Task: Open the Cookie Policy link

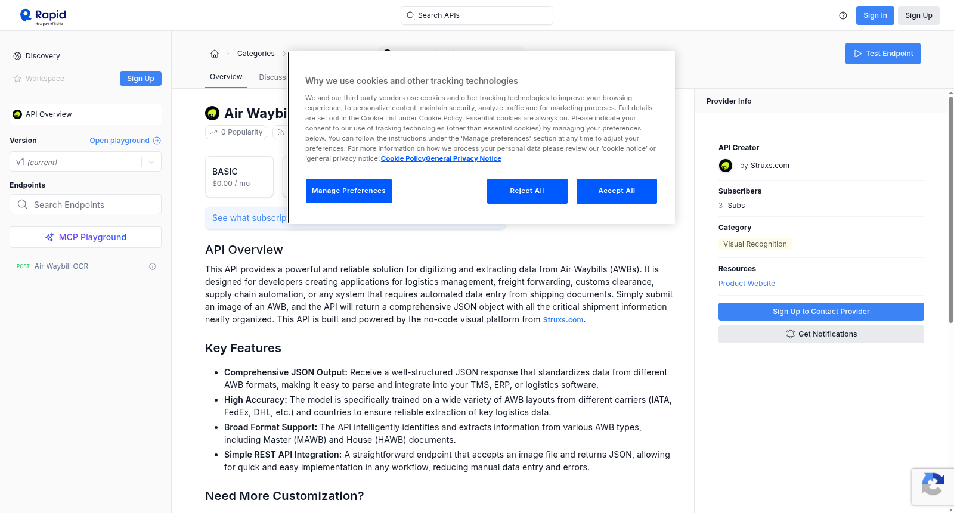Action: pyautogui.click(x=403, y=158)
